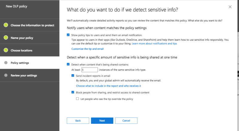
Task: Enable Let people who see the tip override
Action: tap(78, 99)
